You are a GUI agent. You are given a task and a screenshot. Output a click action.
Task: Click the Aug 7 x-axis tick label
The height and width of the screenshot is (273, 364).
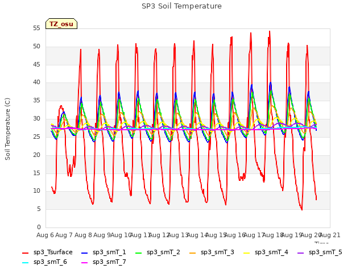coord(64,235)
